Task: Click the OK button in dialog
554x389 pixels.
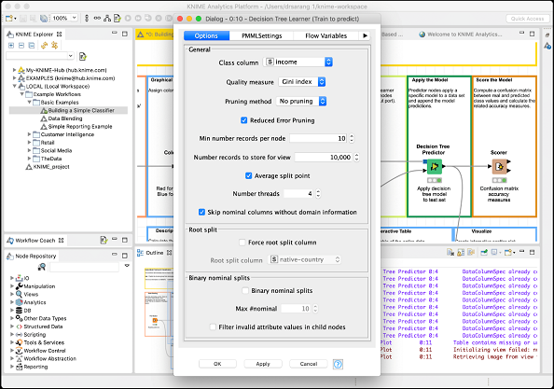Action: (217, 364)
